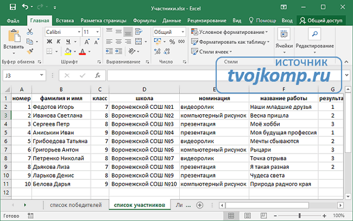Image resolution: width=353 pixels, height=221 pixels.
Task: Click the Save icon in quick access toolbar
Action: click(13, 7)
